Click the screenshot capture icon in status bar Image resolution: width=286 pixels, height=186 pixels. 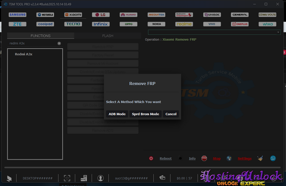coord(67,178)
